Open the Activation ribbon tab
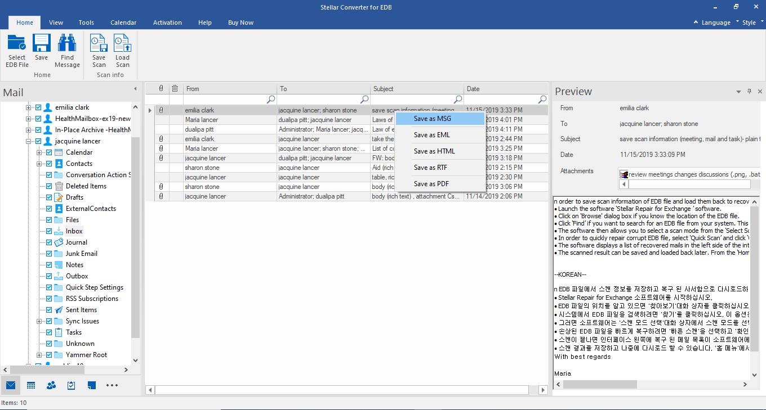 point(167,22)
